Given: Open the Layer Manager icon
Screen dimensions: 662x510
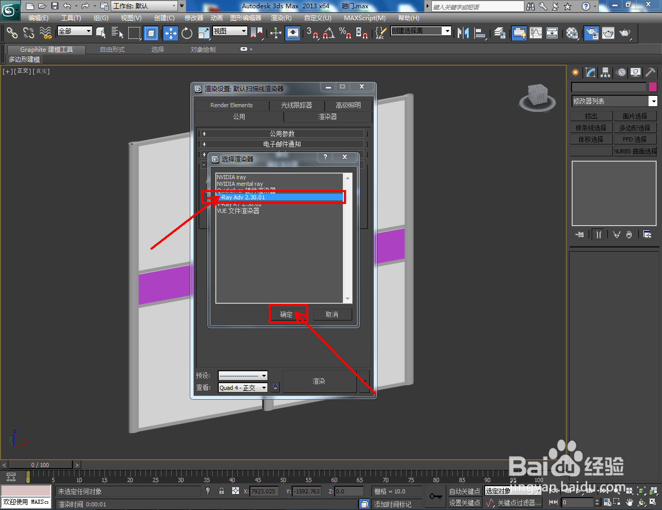Looking at the screenshot, I should point(500,33).
